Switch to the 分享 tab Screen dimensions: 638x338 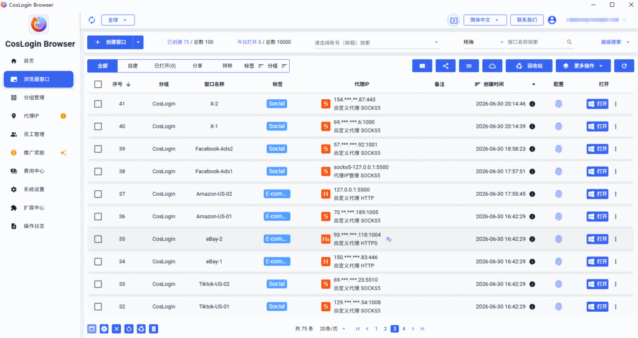pyautogui.click(x=198, y=66)
